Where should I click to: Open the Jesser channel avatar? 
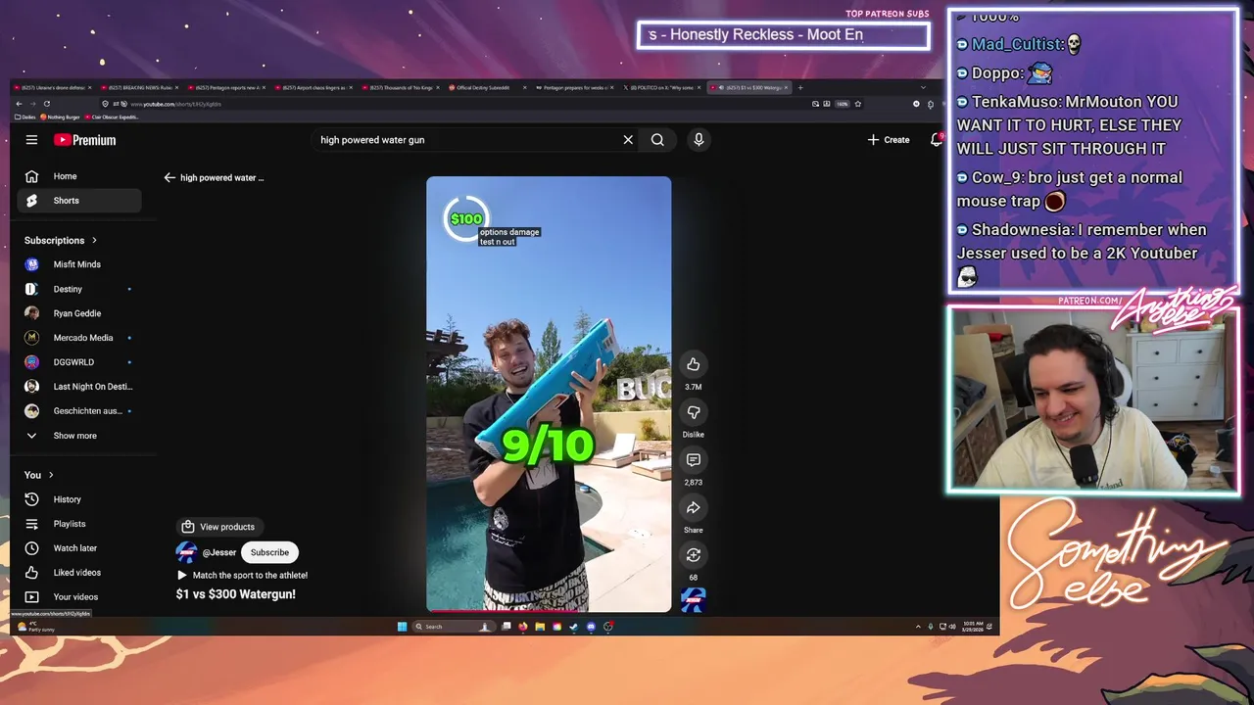[186, 552]
